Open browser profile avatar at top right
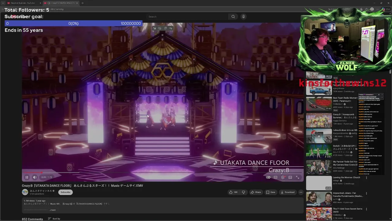 coord(372,9)
